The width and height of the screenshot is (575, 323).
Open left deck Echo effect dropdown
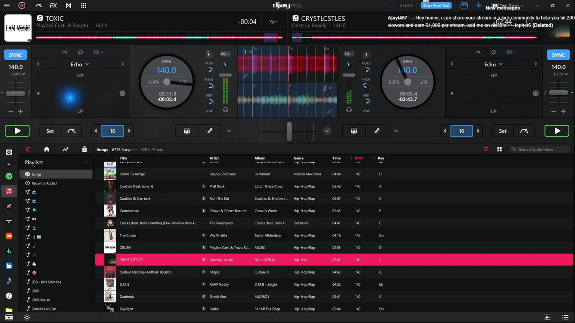80,64
